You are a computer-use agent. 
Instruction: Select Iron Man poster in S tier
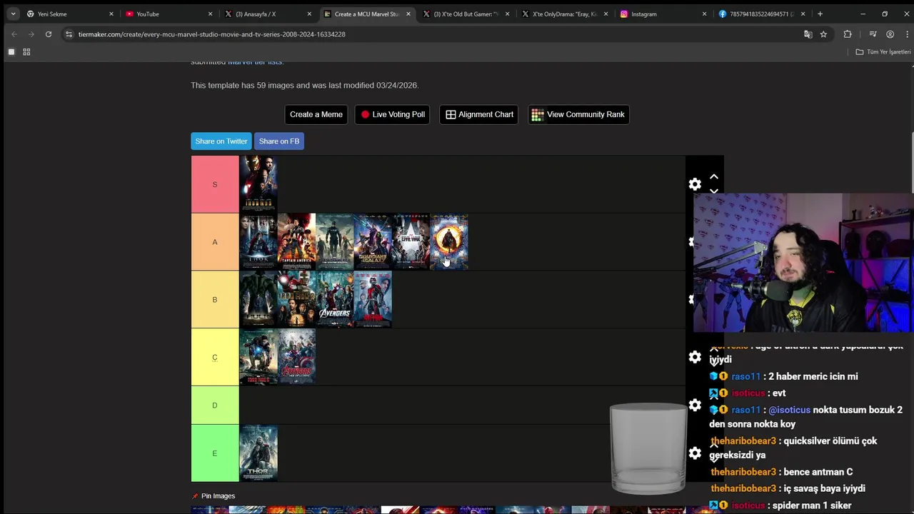coord(258,184)
